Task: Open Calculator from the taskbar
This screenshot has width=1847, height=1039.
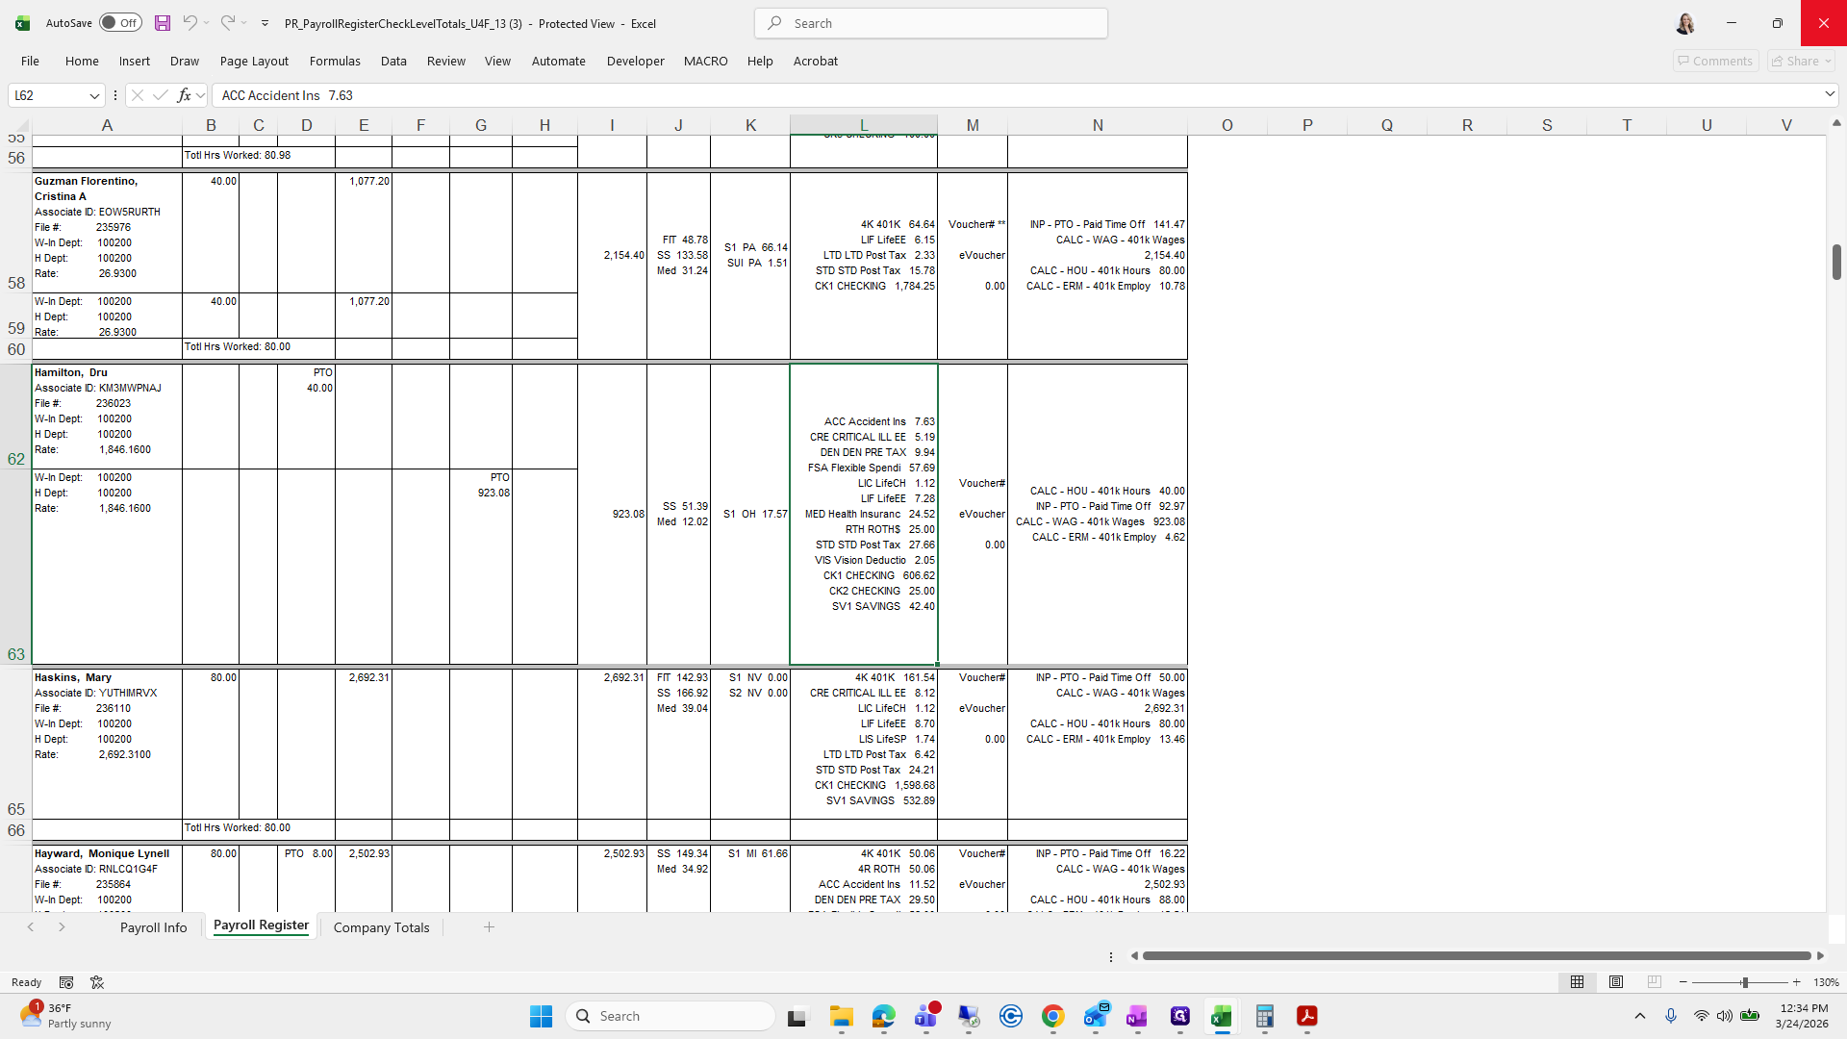Action: point(1264,1016)
